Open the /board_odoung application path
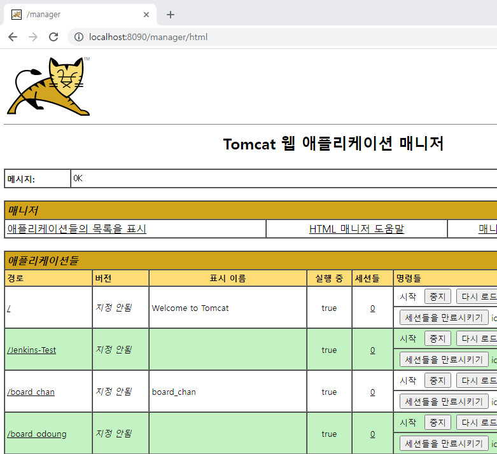This screenshot has width=497, height=454. tap(37, 434)
